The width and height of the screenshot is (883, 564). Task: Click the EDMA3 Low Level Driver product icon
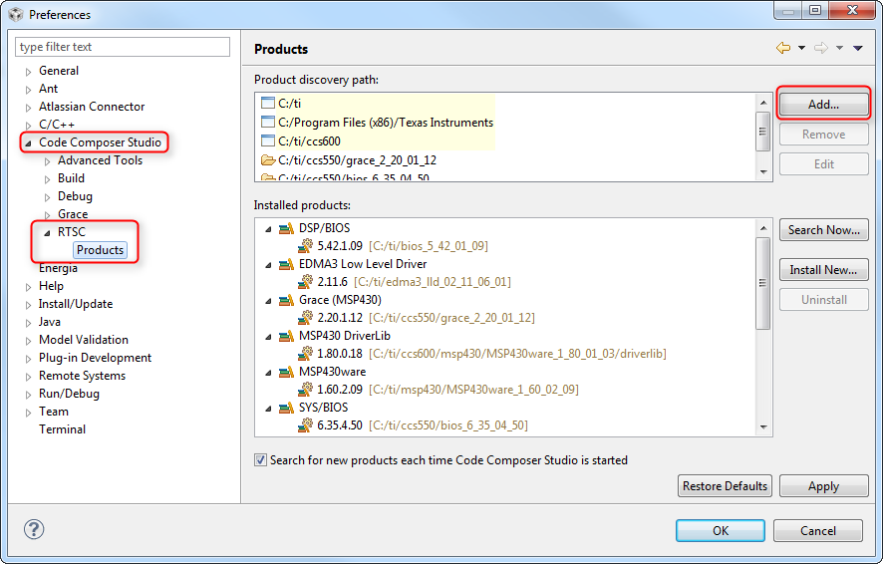286,264
